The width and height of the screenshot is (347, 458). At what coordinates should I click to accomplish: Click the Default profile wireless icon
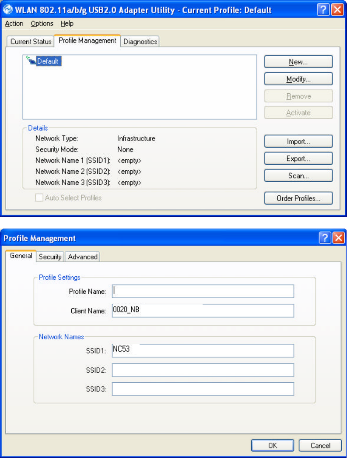[30, 60]
